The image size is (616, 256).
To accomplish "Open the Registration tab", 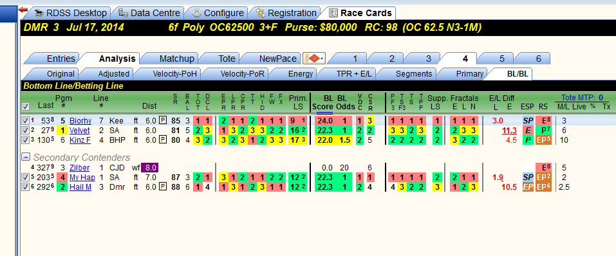I will pos(286,13).
